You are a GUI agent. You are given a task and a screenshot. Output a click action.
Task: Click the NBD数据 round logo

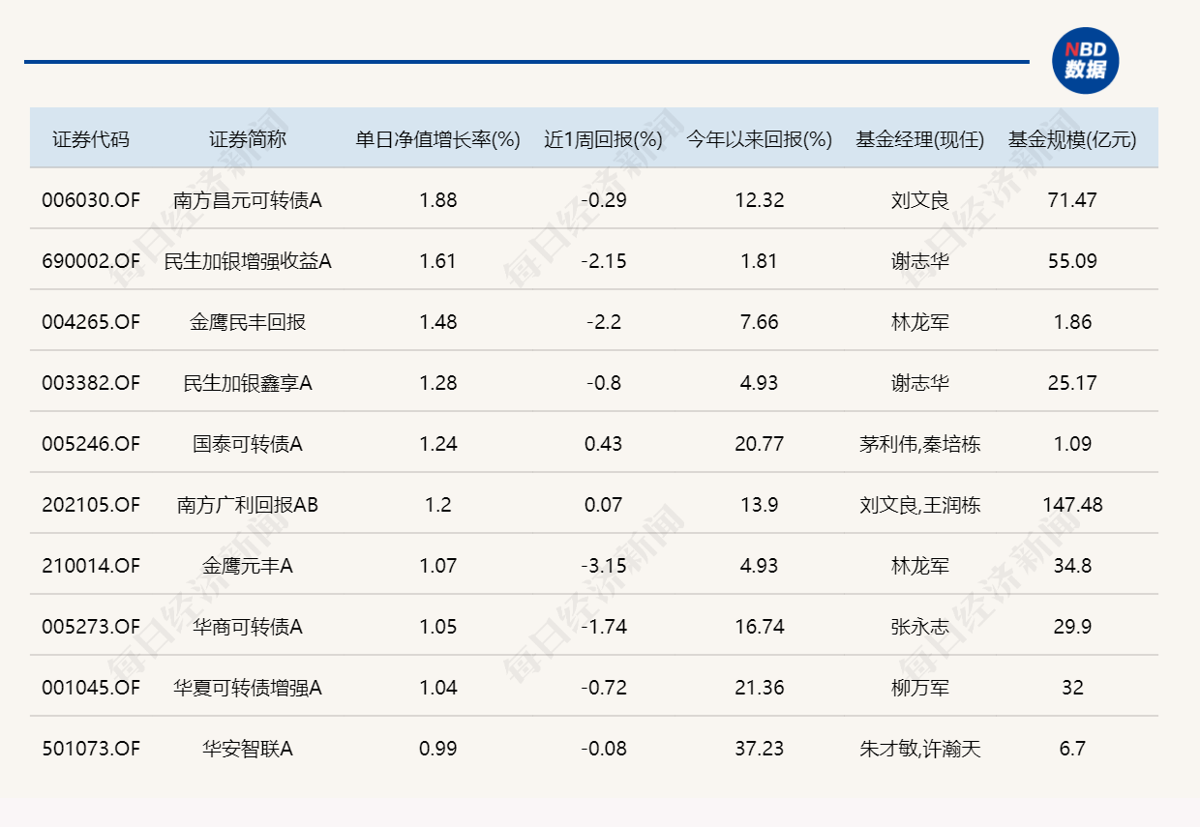pos(1086,61)
